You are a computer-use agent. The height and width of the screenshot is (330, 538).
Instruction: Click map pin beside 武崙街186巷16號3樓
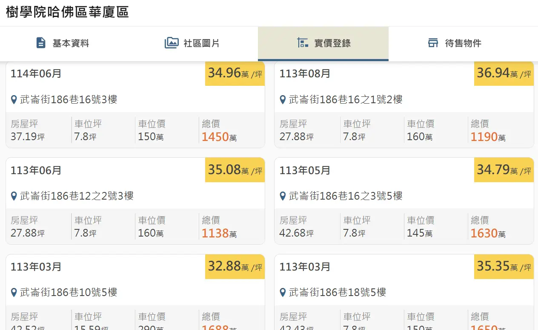pyautogui.click(x=14, y=100)
